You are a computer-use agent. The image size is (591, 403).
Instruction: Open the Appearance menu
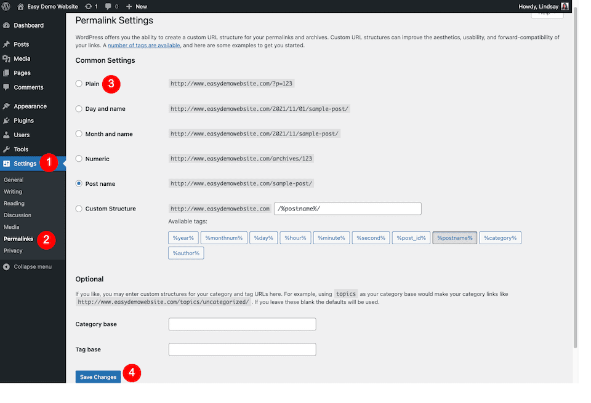30,106
